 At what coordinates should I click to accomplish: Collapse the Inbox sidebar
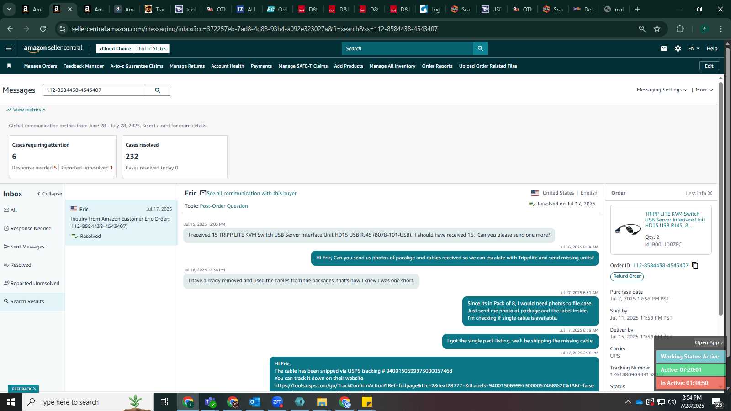tap(49, 194)
